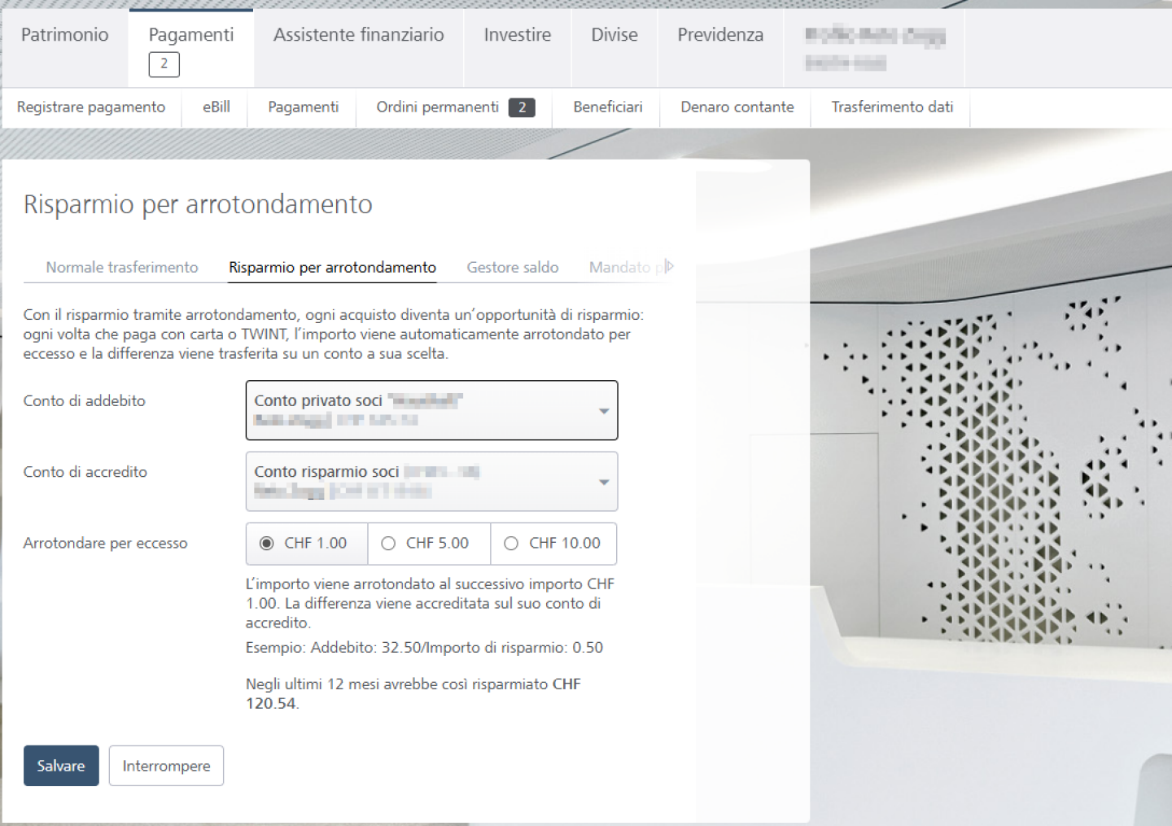Switch to the Normale trasferimento tab
Screen dimensions: 1172x826
[122, 267]
